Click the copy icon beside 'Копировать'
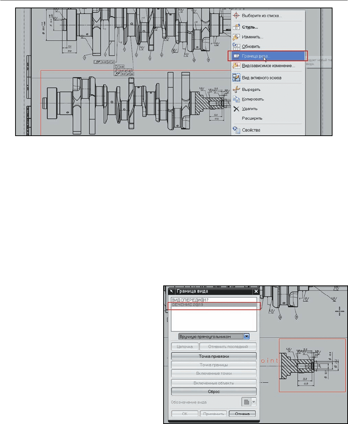 pyautogui.click(x=236, y=99)
